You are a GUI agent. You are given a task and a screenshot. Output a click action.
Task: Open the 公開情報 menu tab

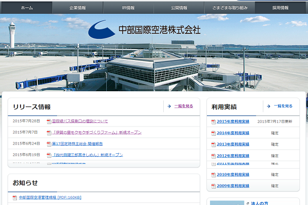tap(179, 8)
